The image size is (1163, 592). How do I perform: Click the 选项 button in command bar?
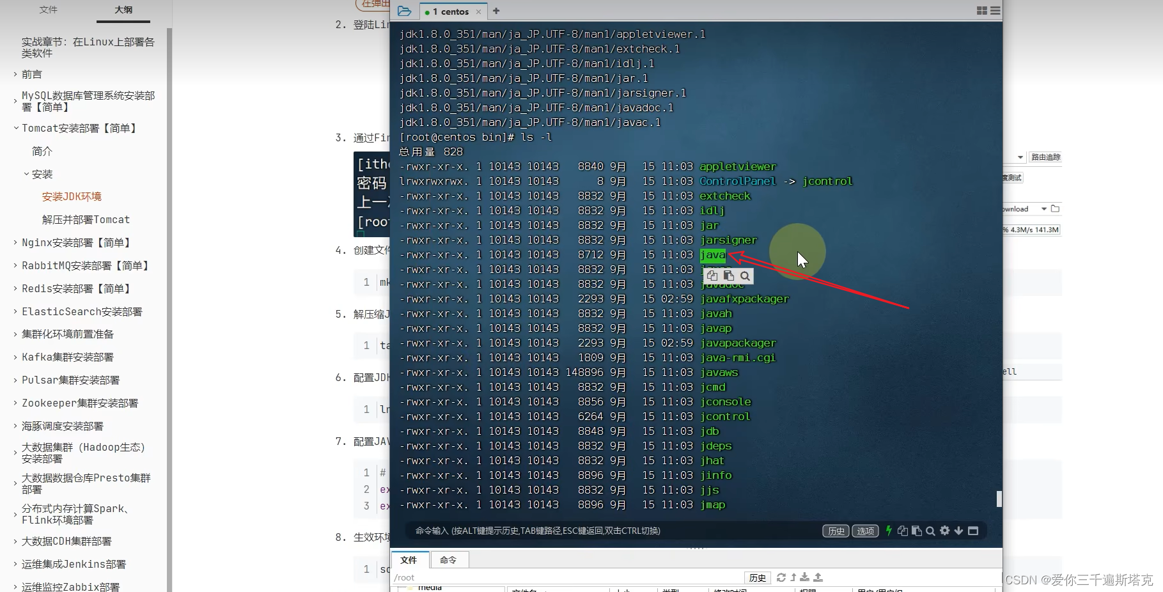coord(865,531)
